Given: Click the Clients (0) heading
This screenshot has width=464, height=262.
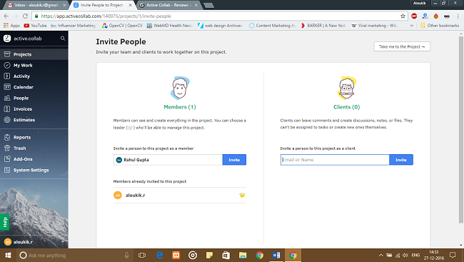Looking at the screenshot, I should pos(346,107).
